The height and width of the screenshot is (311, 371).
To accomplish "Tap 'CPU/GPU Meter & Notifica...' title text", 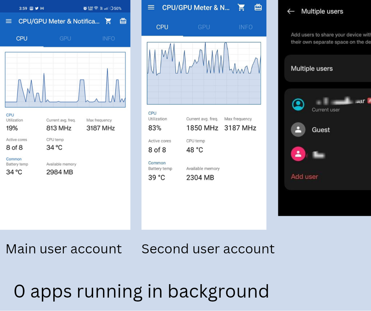I will (x=59, y=21).
